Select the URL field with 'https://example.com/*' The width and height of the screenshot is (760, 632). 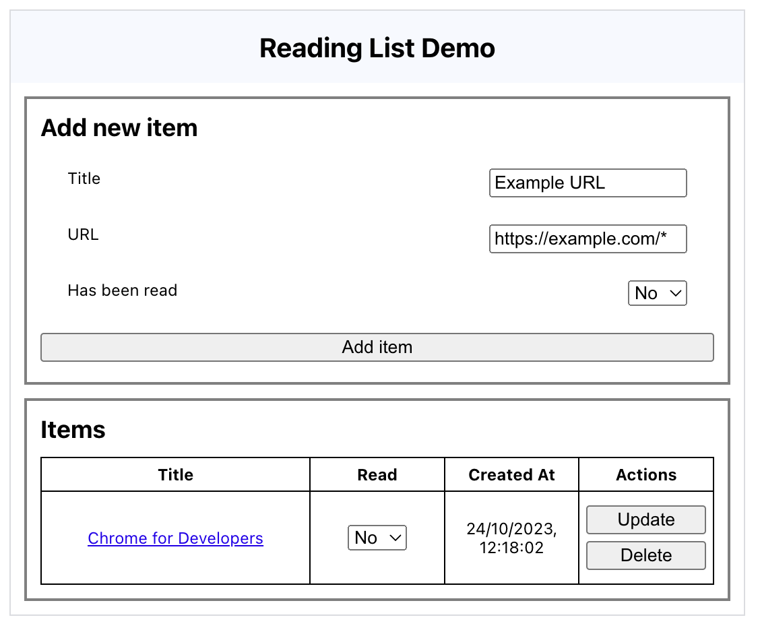pos(587,239)
